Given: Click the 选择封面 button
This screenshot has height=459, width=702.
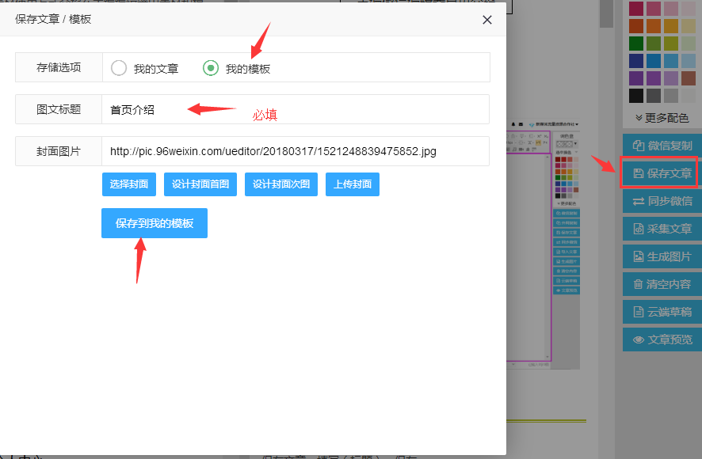Looking at the screenshot, I should click(129, 184).
